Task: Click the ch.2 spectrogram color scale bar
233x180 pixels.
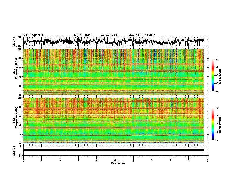Action: coord(213,124)
